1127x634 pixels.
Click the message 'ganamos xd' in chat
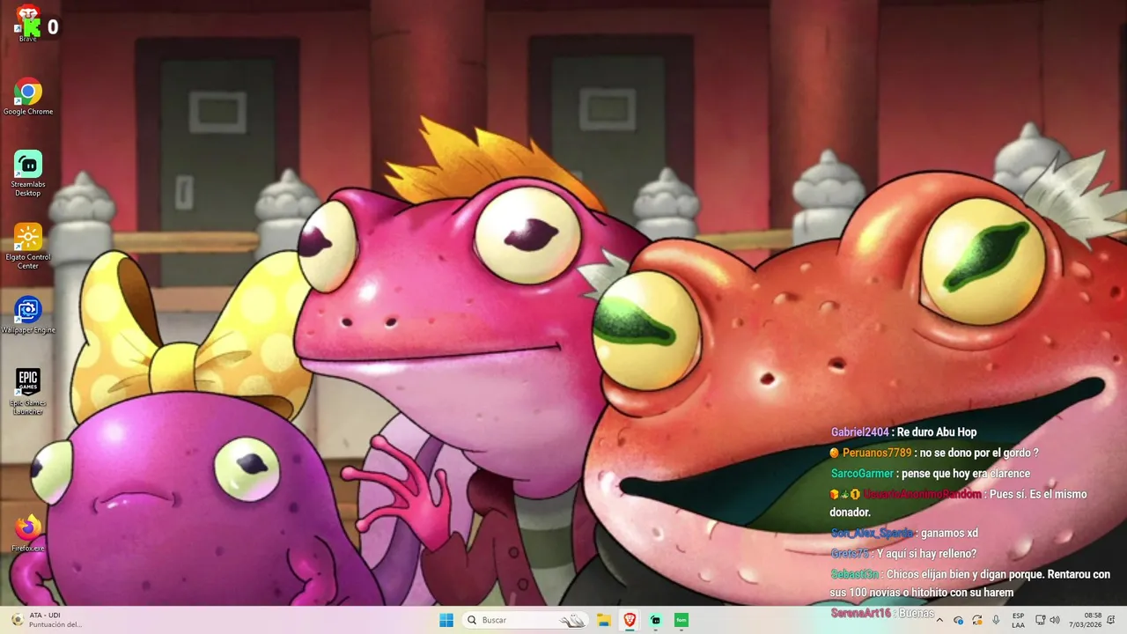click(949, 533)
